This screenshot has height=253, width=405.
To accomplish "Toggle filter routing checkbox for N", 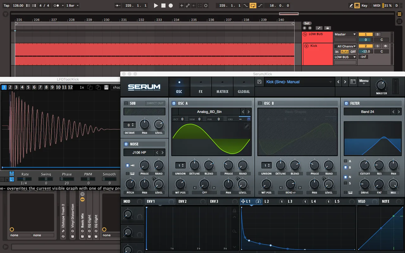I will (x=346, y=177).
